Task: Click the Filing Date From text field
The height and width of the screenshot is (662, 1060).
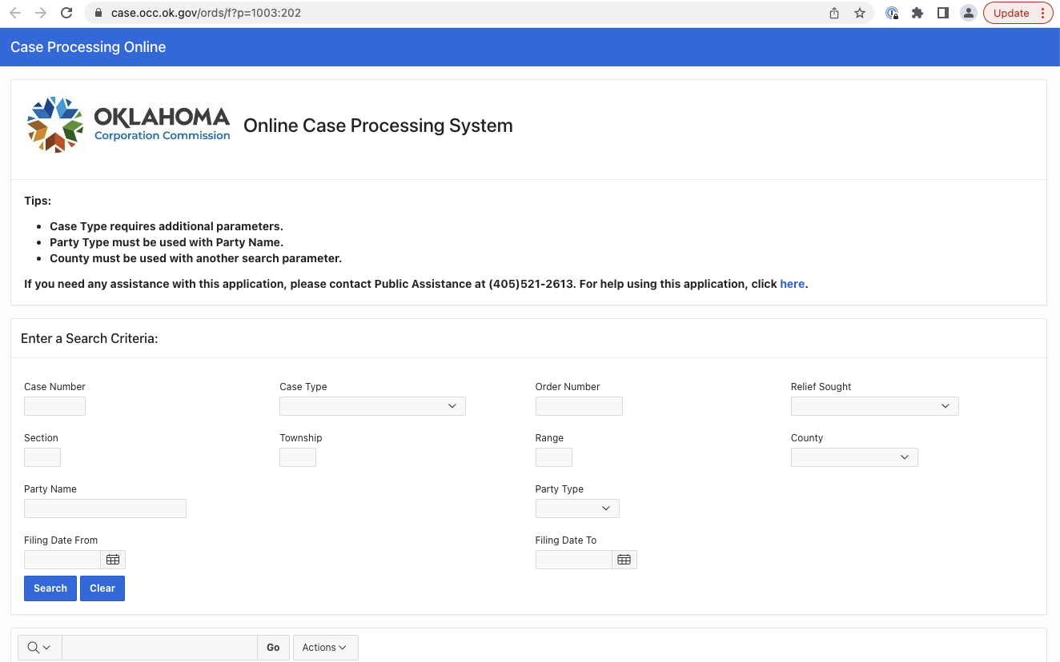Action: click(x=62, y=560)
